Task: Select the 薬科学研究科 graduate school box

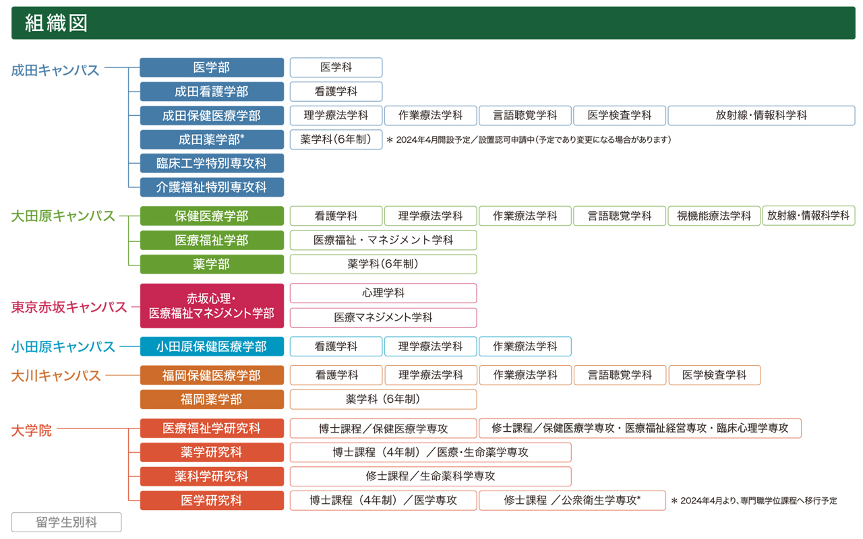Action: point(212,476)
